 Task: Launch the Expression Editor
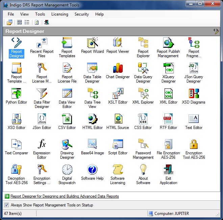[x=42, y=149]
